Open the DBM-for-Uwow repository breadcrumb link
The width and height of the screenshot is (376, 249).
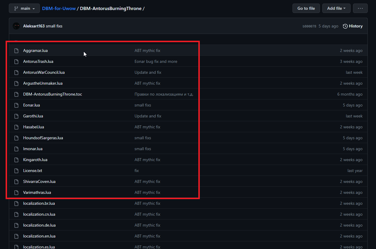[x=59, y=9]
